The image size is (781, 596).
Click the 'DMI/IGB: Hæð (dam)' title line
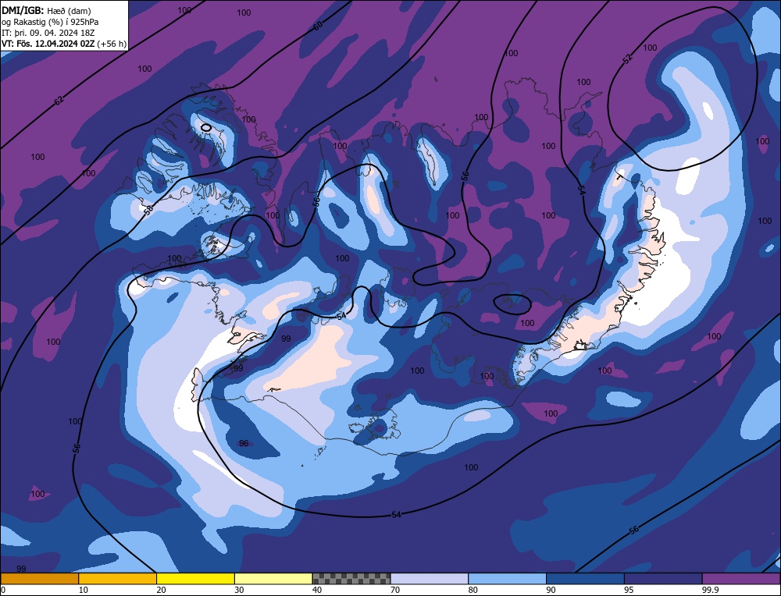(x=46, y=10)
